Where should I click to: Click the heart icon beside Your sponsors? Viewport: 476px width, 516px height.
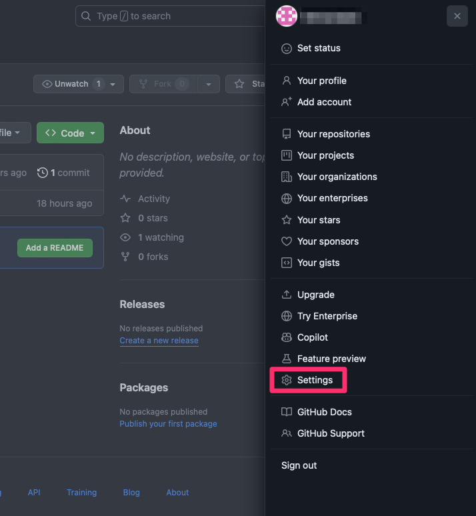[287, 241]
